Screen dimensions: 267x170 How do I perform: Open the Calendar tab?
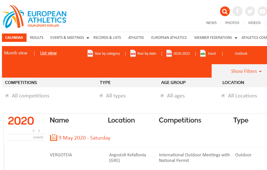point(14,38)
